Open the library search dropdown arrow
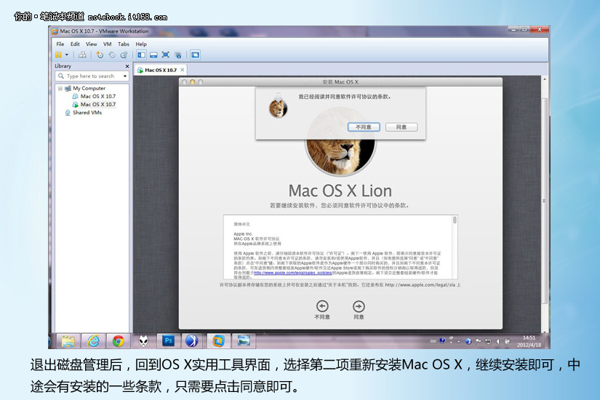This screenshot has height=400, width=600. [125, 76]
